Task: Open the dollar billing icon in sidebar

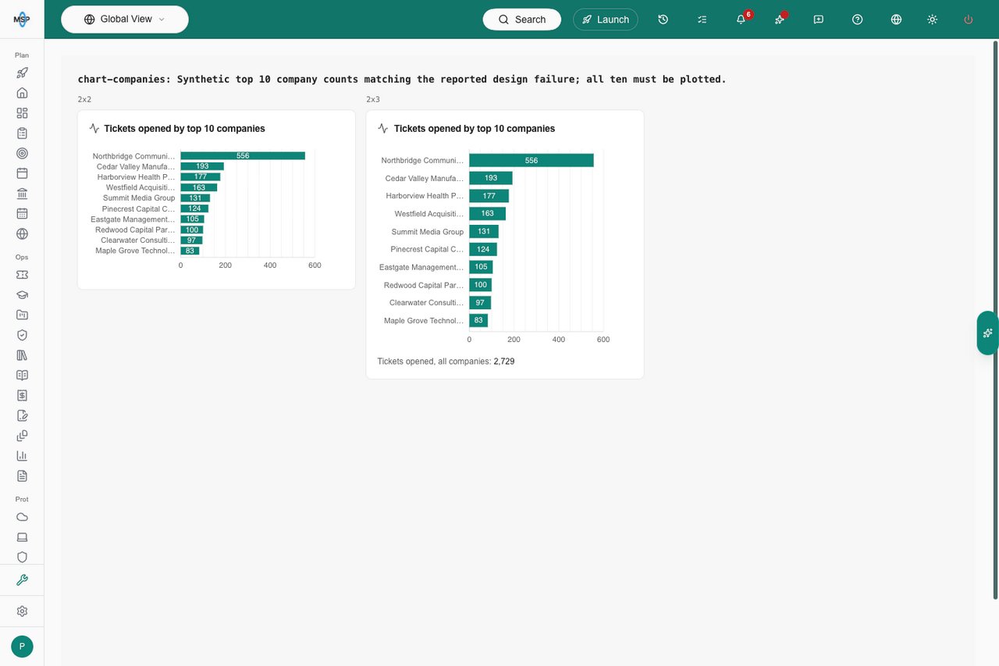Action: pyautogui.click(x=22, y=395)
